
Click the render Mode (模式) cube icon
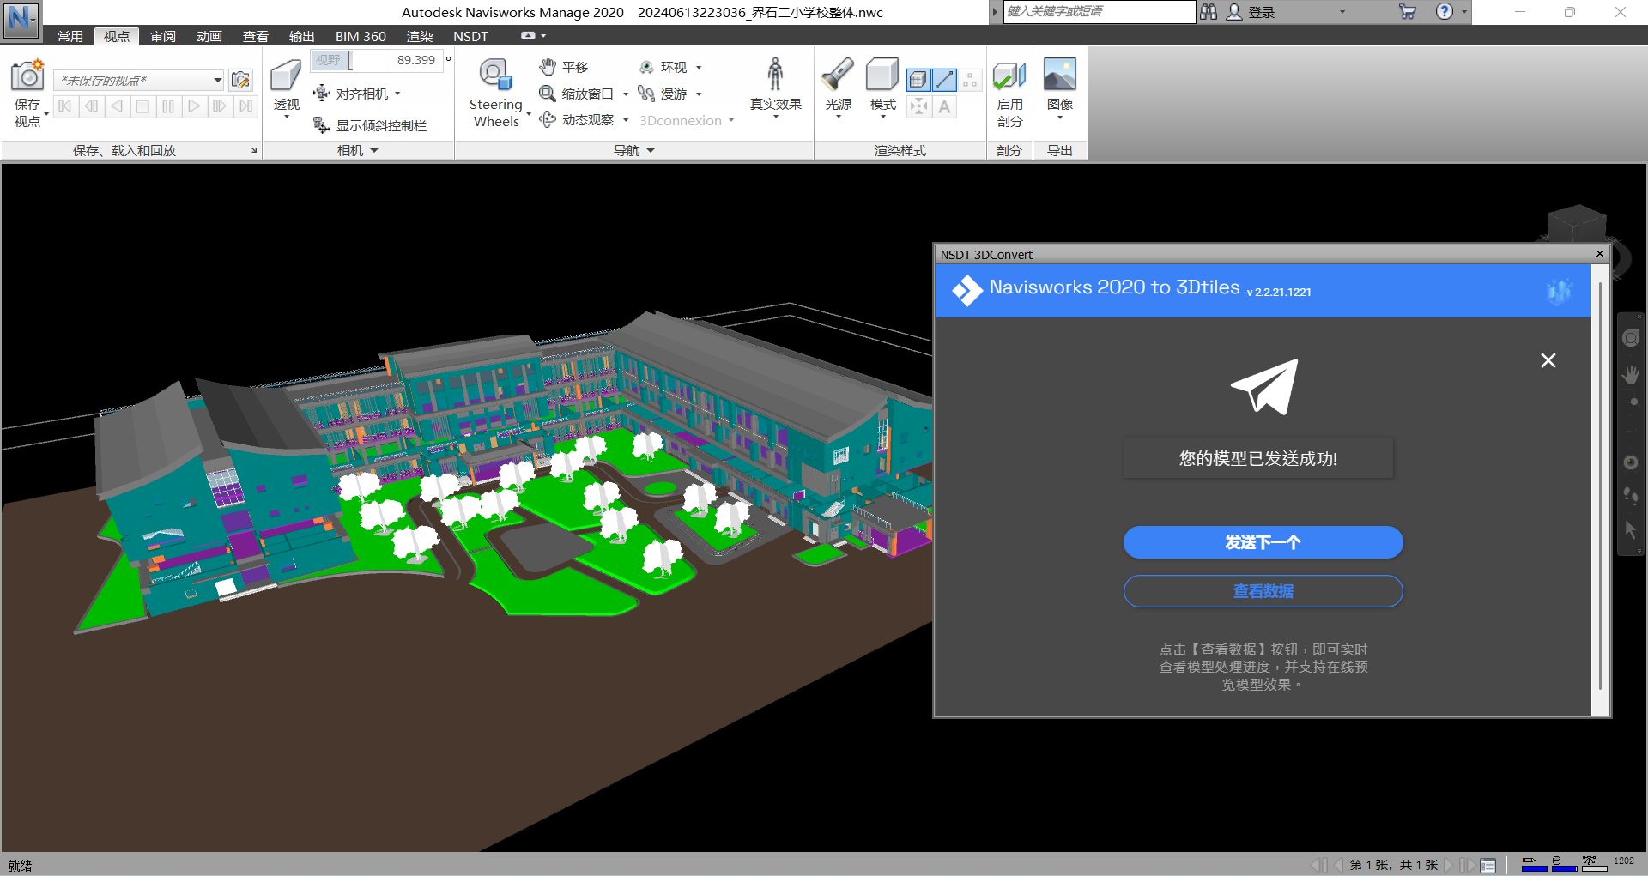tap(882, 76)
